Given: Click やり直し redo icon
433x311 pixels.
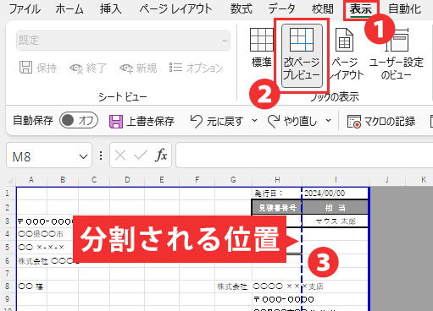Looking at the screenshot, I should 274,122.
